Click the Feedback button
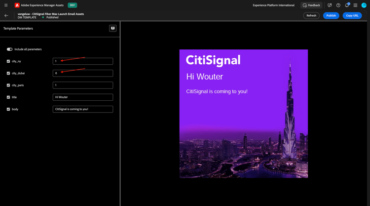Screen dimensions: 370x206 pyautogui.click(x=311, y=5)
